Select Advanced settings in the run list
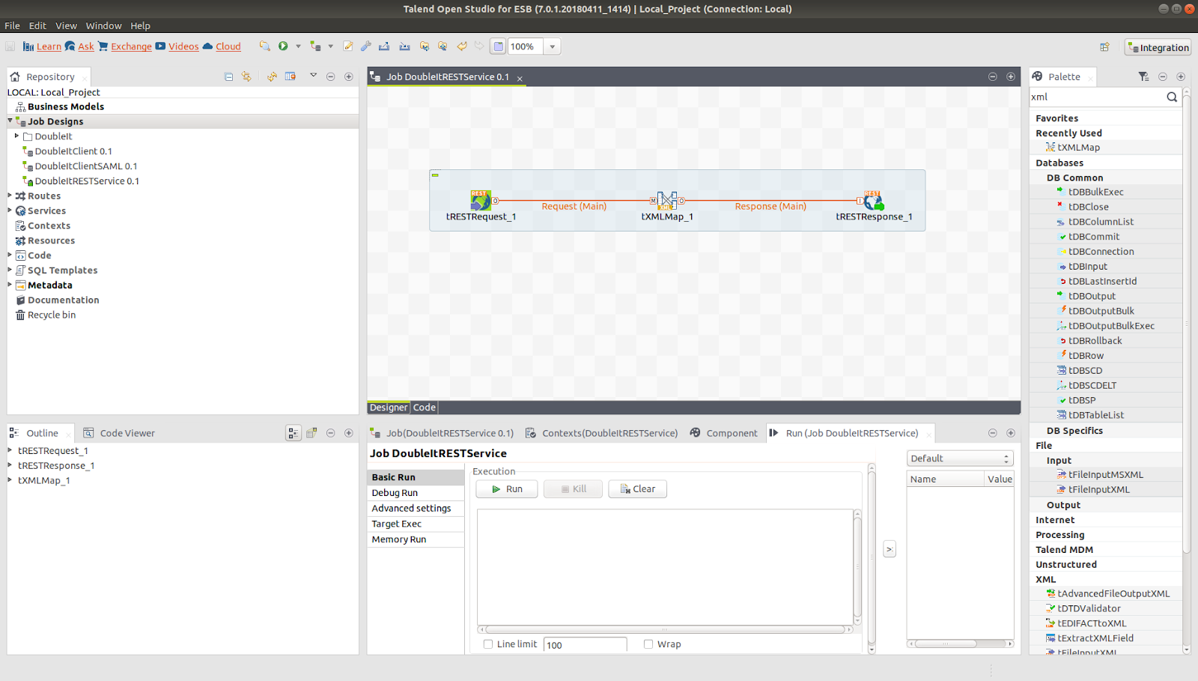The image size is (1198, 681). 416,509
